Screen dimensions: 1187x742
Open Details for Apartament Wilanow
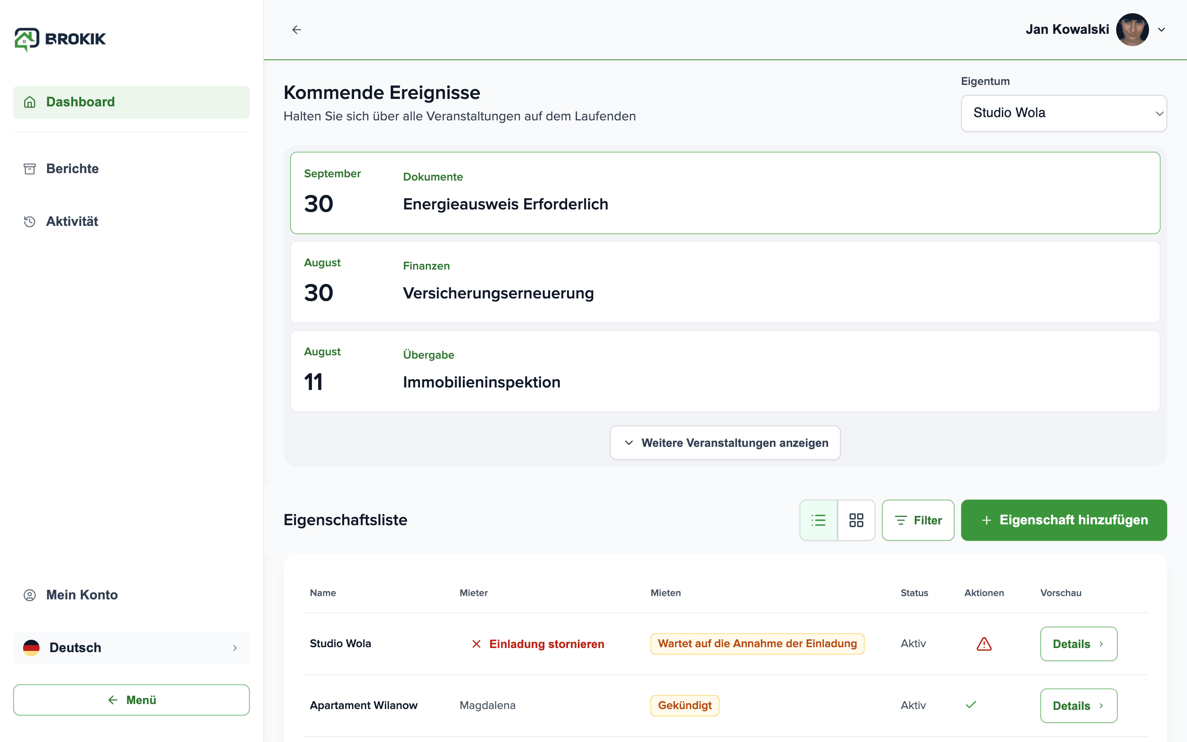coord(1079,706)
